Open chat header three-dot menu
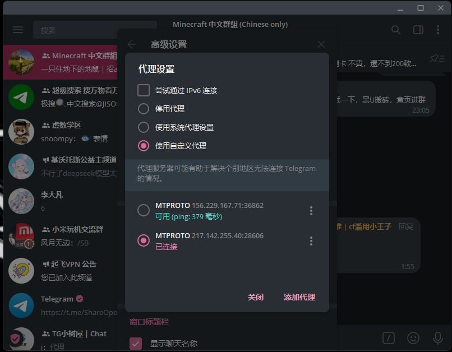The width and height of the screenshot is (452, 352). pyautogui.click(x=439, y=30)
